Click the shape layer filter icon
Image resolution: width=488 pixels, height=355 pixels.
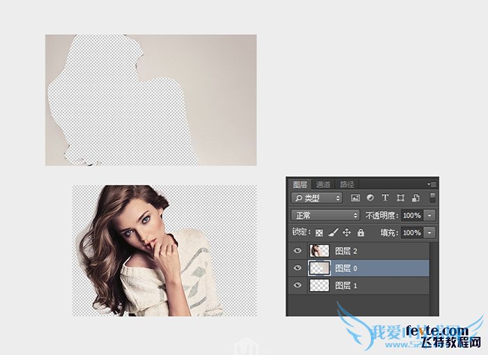pos(400,198)
